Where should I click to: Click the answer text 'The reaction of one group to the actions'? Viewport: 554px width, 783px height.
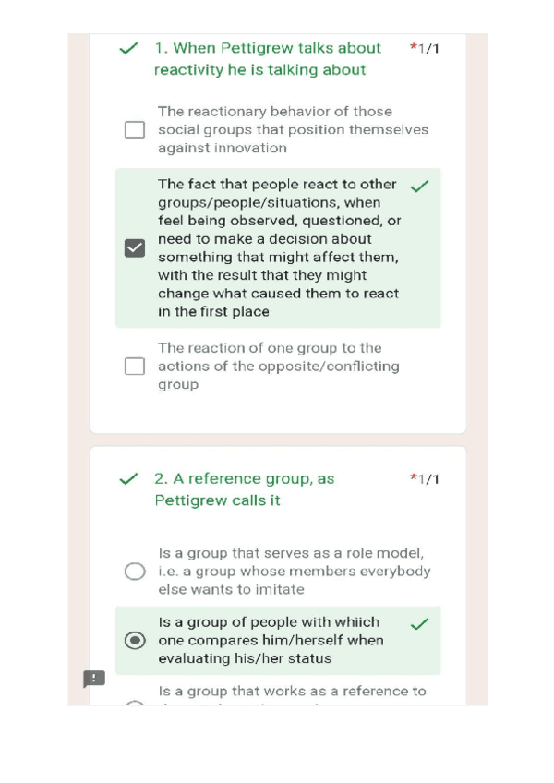(x=278, y=366)
